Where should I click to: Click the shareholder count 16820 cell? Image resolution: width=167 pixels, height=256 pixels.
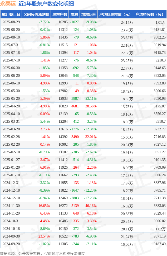[x=63, y=106]
